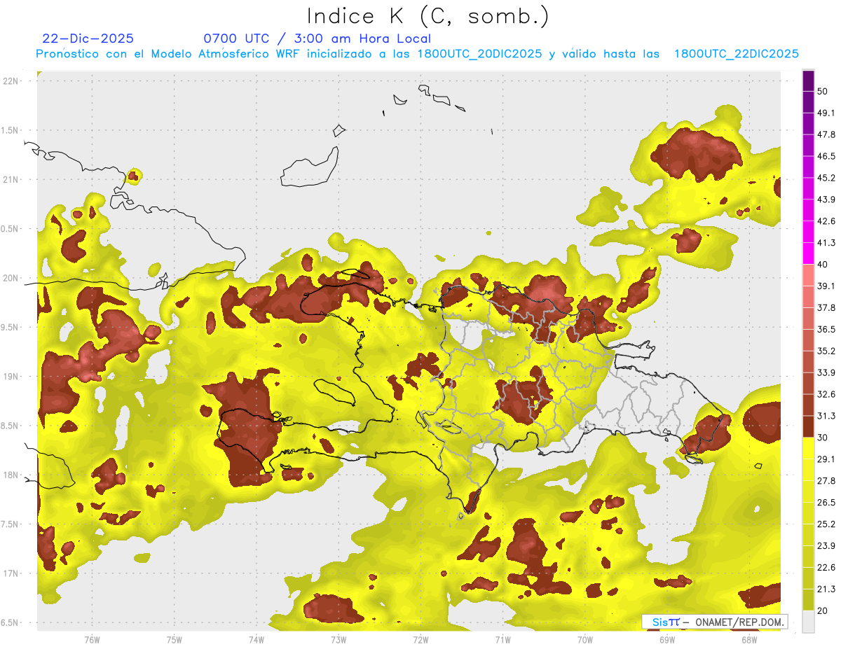841x649 pixels.
Task: Choose the magenta swatch between 40 and 41.3
Action: click(808, 253)
